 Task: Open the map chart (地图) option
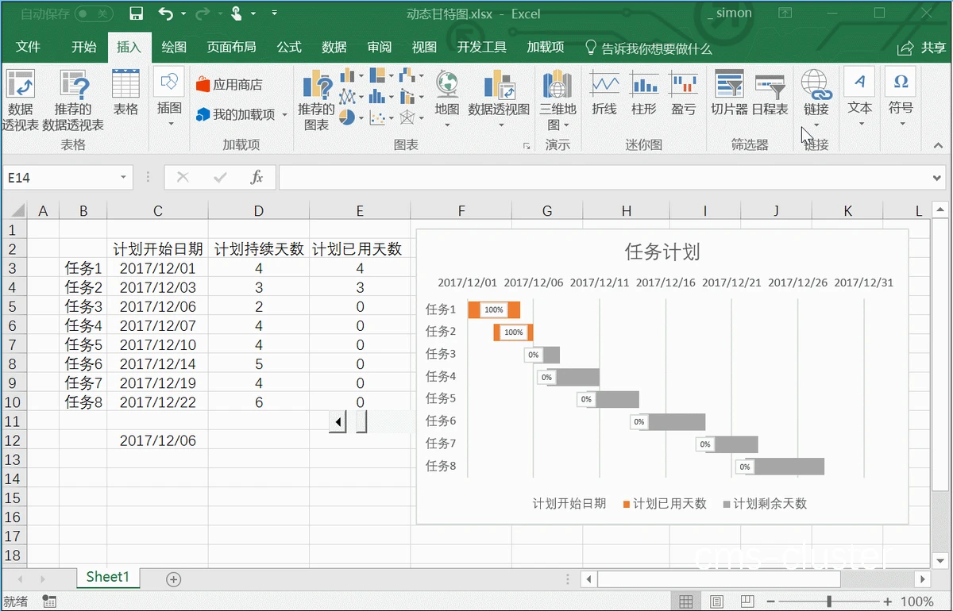447,98
